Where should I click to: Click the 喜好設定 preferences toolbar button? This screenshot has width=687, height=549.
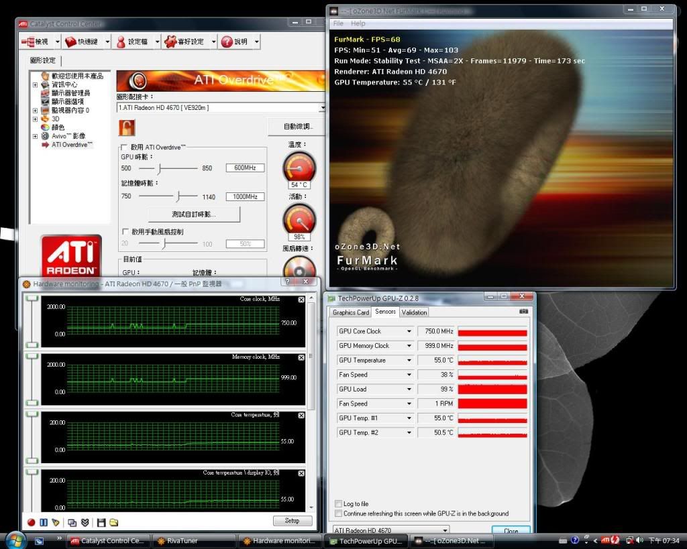click(x=184, y=42)
